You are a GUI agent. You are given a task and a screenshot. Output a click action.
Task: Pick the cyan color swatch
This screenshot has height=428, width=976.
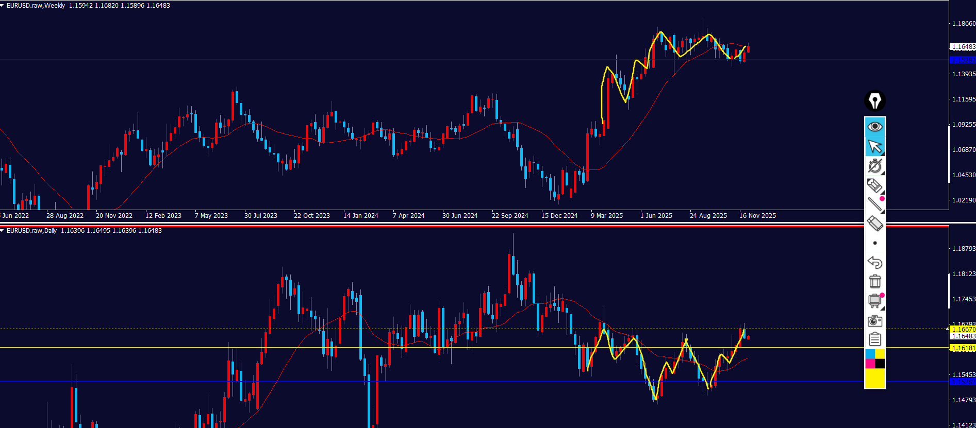coord(870,354)
